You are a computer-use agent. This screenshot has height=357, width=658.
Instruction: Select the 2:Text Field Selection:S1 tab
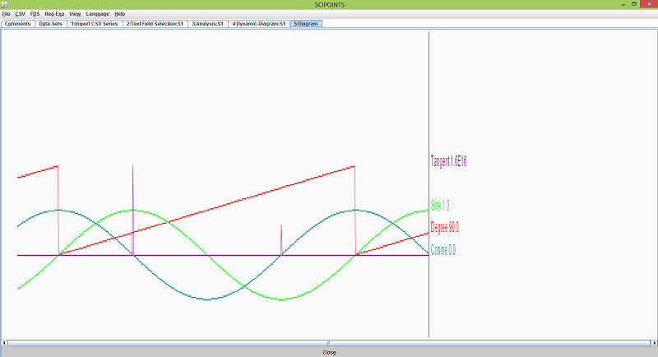click(155, 24)
